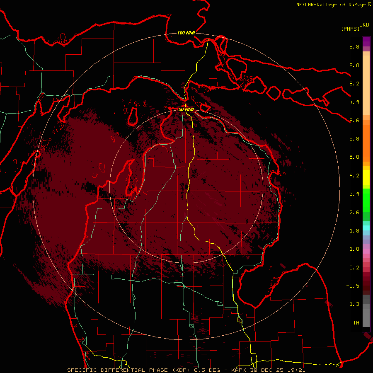Click the yellow band in color bar

pos(366,177)
